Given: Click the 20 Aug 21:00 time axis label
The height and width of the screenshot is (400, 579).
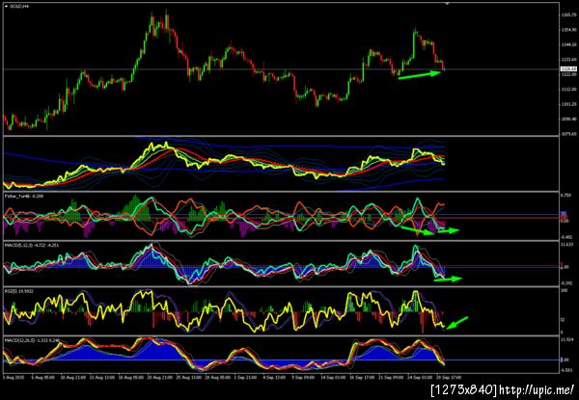Looking at the screenshot, I should [x=158, y=378].
